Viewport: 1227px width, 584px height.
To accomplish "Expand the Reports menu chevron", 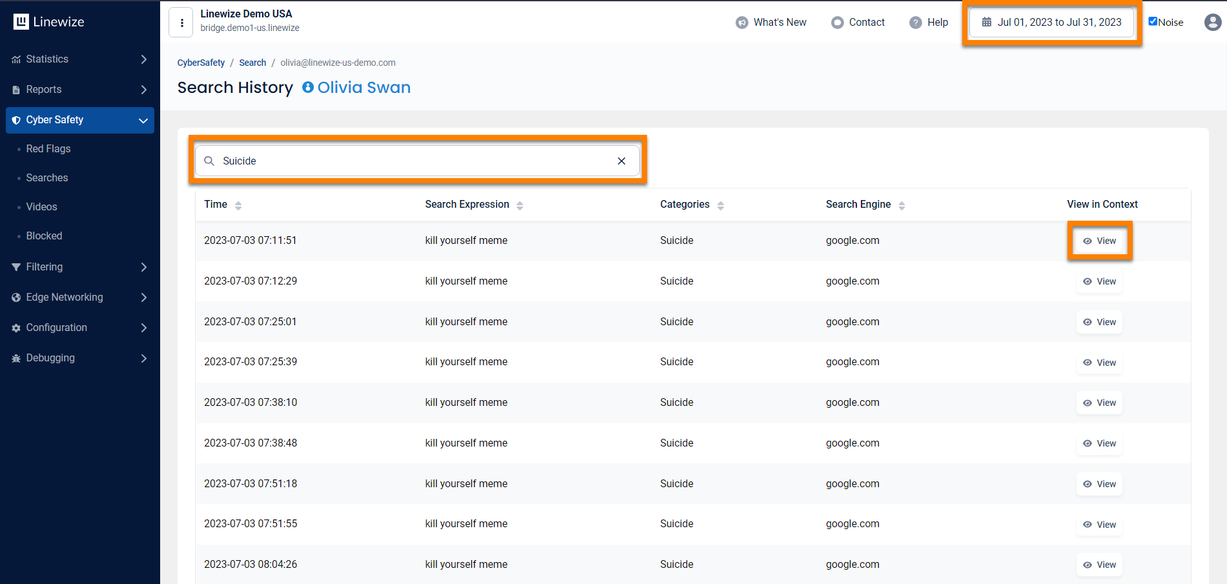I will 143,90.
